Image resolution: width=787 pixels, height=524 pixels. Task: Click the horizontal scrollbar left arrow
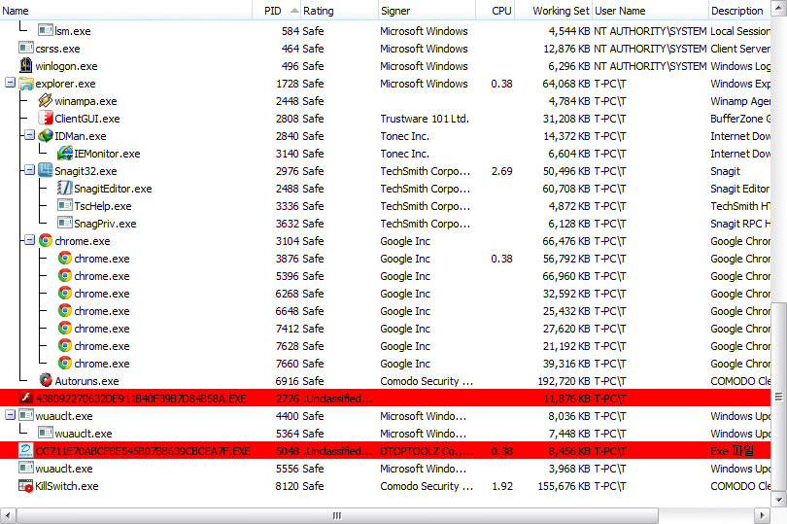click(x=8, y=515)
